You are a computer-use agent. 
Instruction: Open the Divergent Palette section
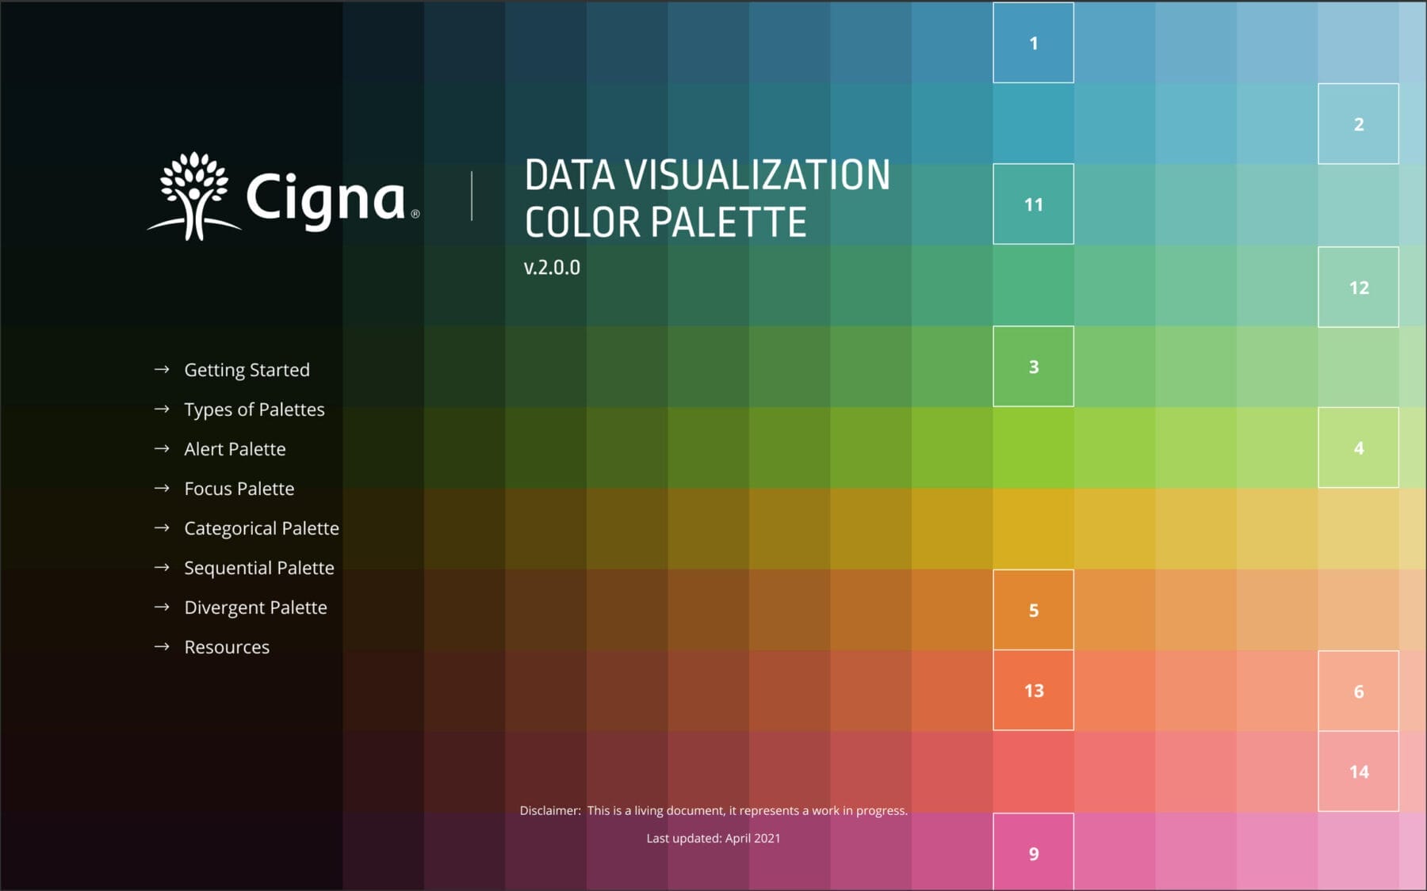(255, 607)
